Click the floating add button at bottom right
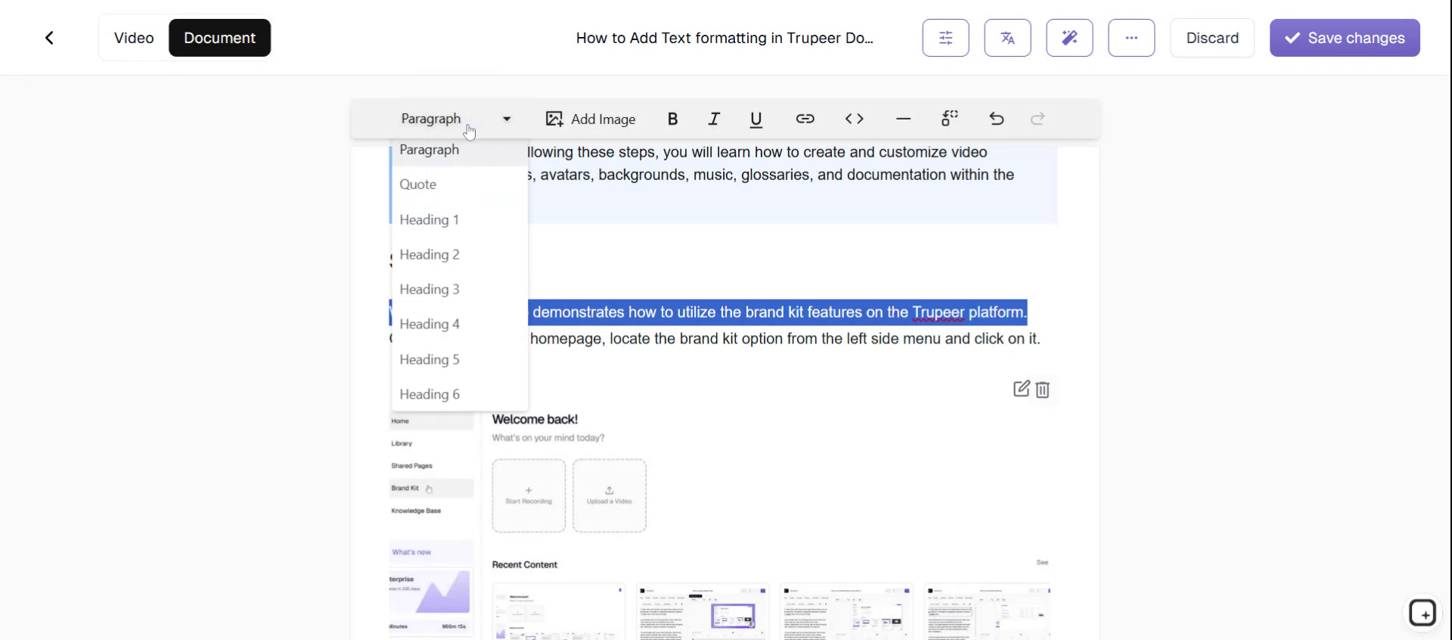The image size is (1452, 640). (1422, 613)
